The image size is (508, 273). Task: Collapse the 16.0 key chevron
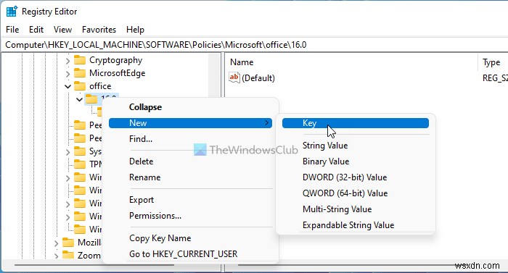[79, 99]
